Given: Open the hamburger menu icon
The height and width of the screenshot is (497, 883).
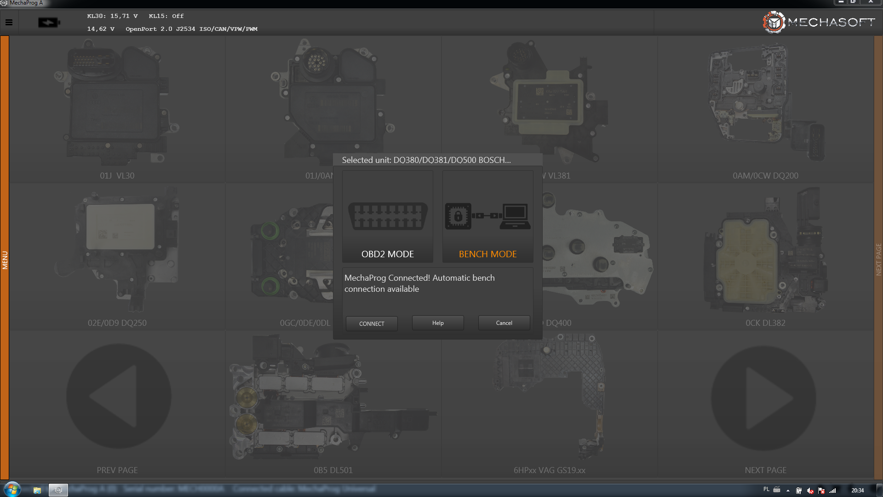Looking at the screenshot, I should (9, 22).
